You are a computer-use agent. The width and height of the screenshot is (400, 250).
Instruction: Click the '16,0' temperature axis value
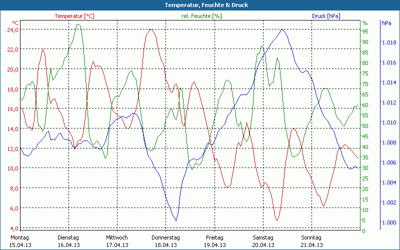[13, 109]
